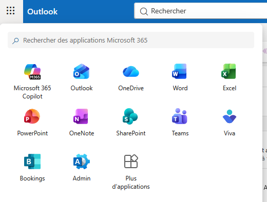Viewport: 267px width, 202px height.
Task: Open the Bookings app
Action: [32, 167]
